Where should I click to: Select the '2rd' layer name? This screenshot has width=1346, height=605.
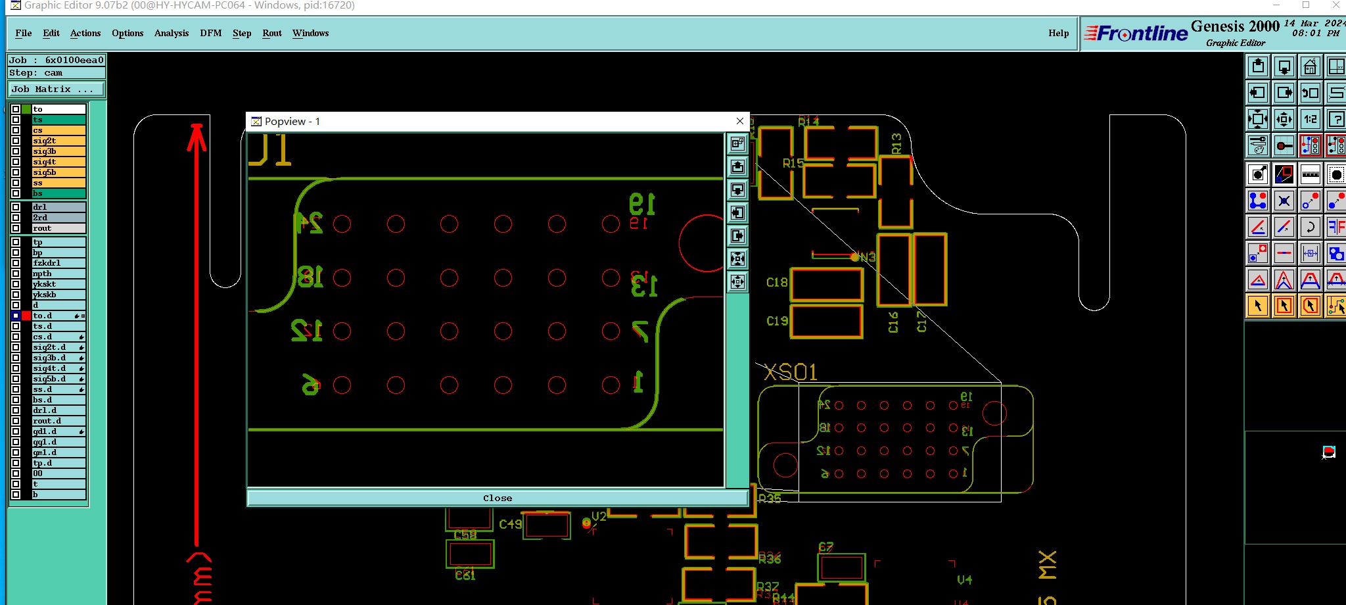tap(58, 218)
